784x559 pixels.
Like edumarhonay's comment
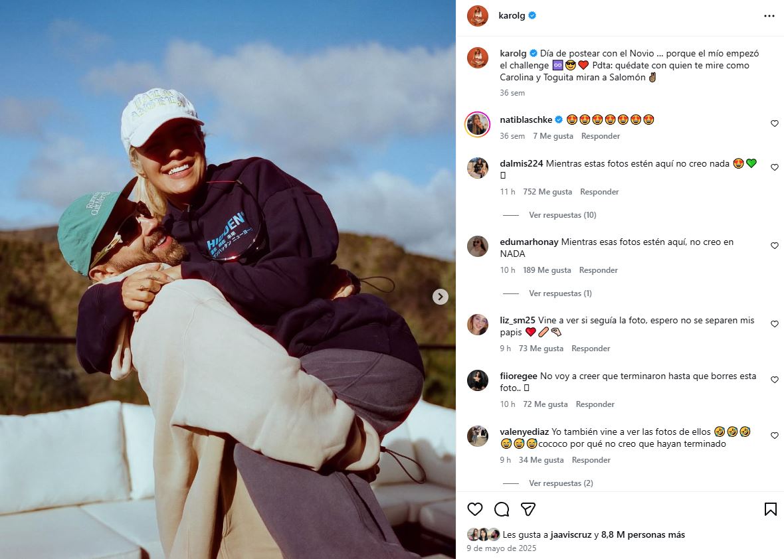(x=774, y=246)
